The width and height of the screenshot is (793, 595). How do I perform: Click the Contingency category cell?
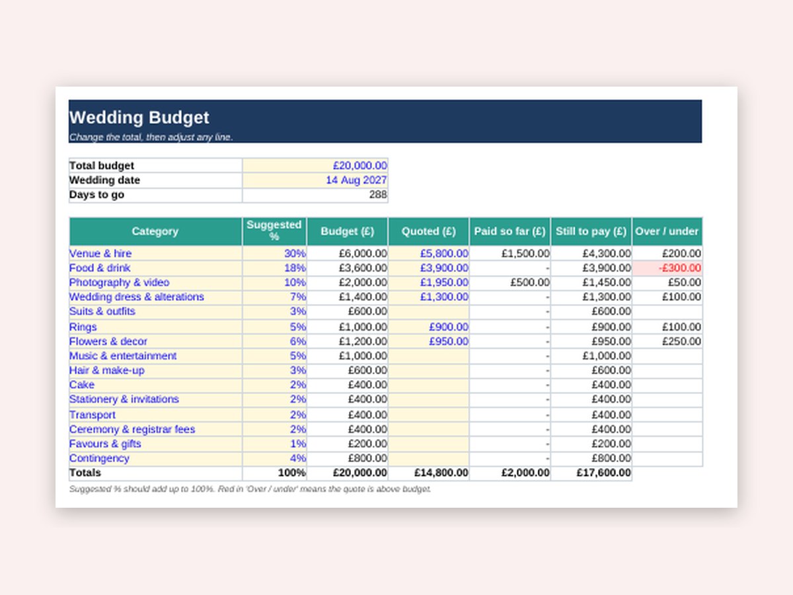pos(155,458)
